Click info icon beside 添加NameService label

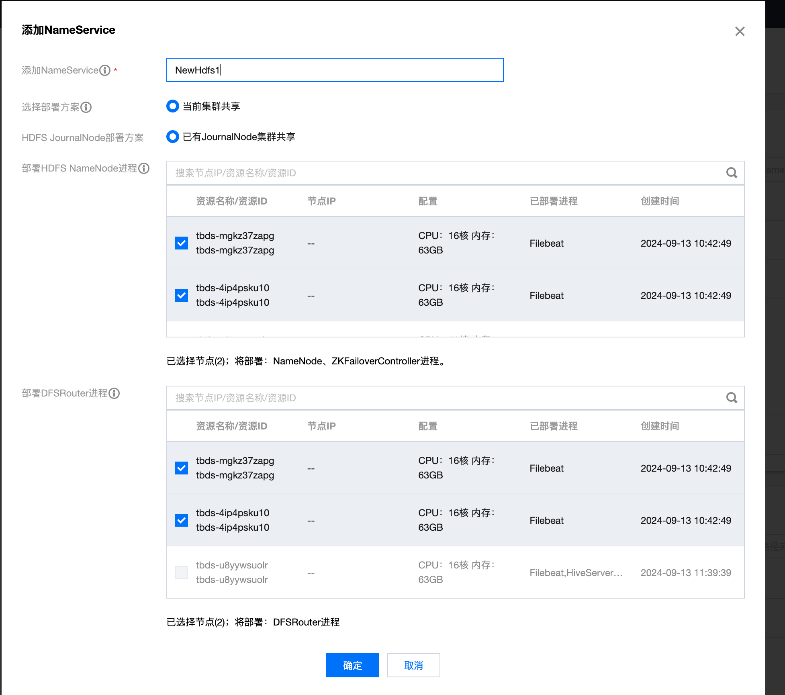pyautogui.click(x=105, y=70)
